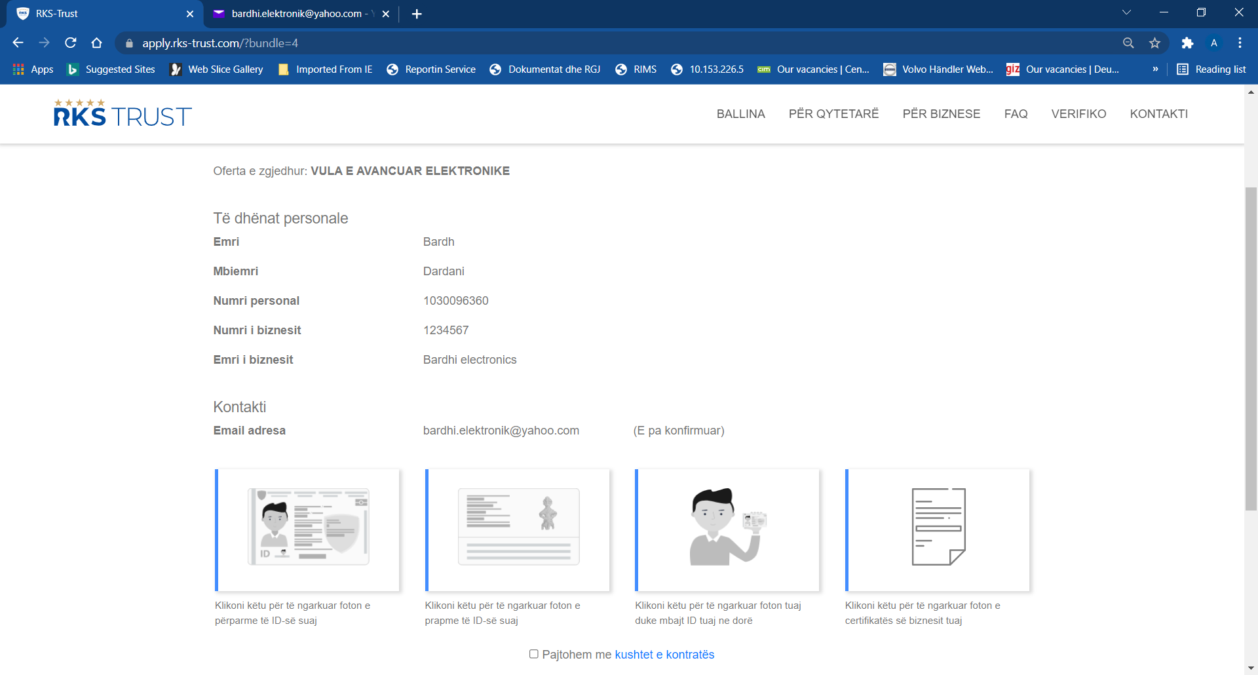Open the Reading list

(x=1211, y=69)
